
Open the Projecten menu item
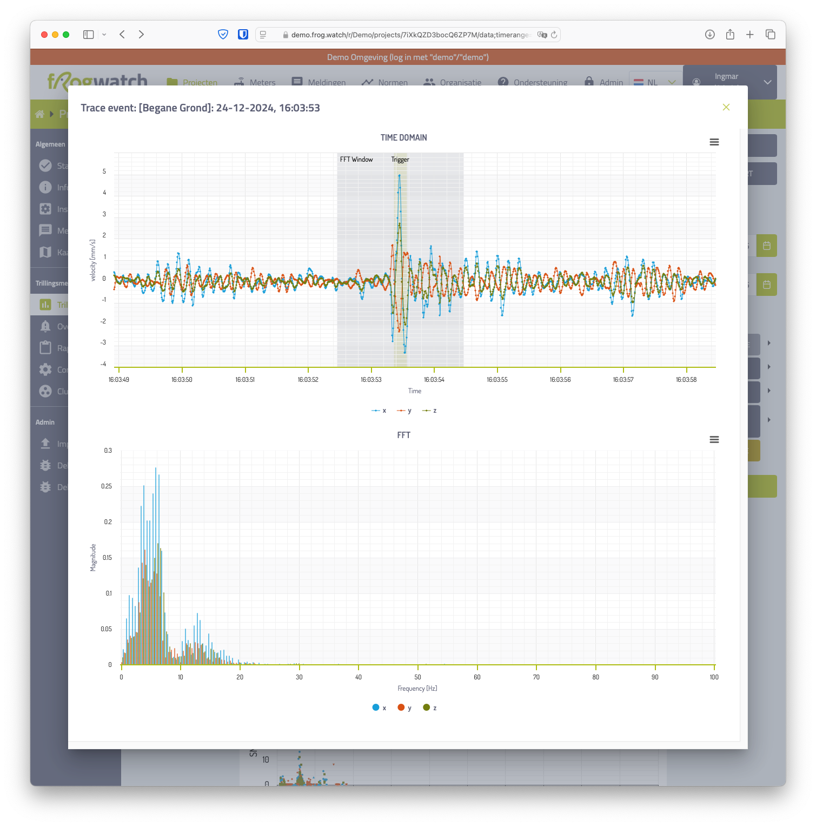(x=192, y=82)
